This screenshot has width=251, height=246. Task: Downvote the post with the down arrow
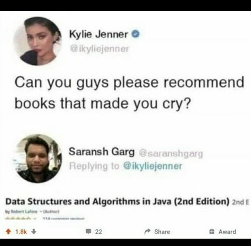click(x=34, y=232)
